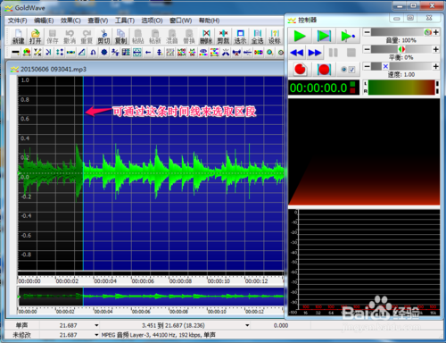The width and height of the screenshot is (446, 343).
Task: Click the minus button on speed slider
Action: (x=368, y=66)
